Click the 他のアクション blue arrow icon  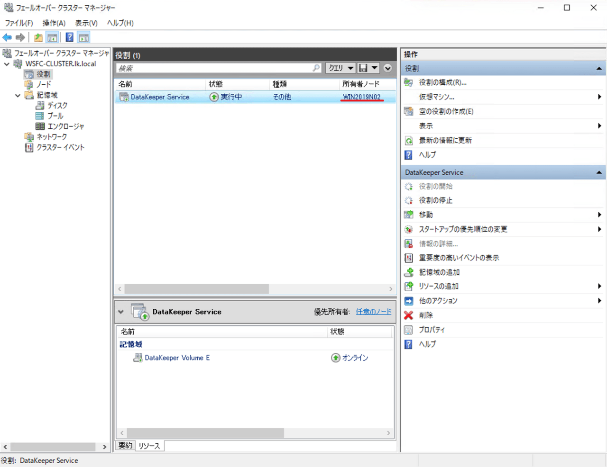coord(408,301)
